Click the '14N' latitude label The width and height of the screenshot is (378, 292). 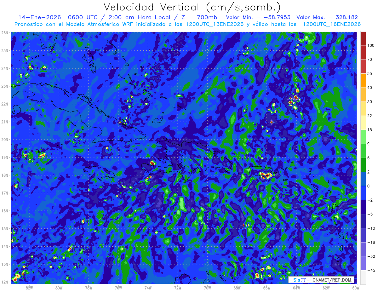click(4, 247)
